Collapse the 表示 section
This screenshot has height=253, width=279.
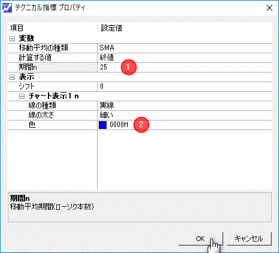13,77
